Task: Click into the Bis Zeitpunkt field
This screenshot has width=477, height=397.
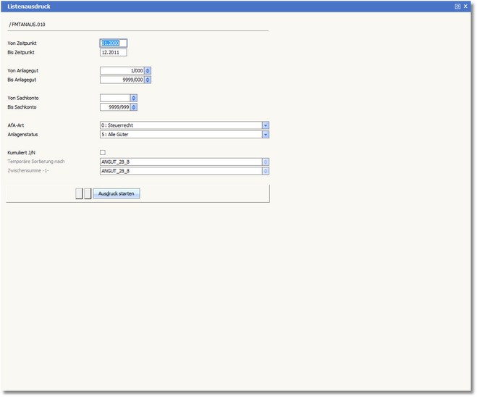Action: coord(113,52)
